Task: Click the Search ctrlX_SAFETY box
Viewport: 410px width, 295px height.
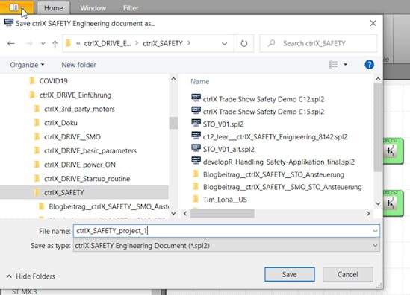Action: [318, 43]
